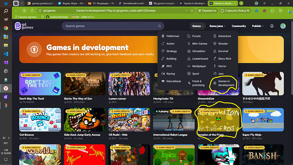Open notifications bell
This screenshot has height=165, width=293.
click(272, 26)
